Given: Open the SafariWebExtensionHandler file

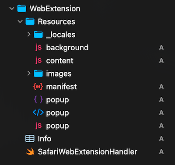Looking at the screenshot, I should (87, 152).
